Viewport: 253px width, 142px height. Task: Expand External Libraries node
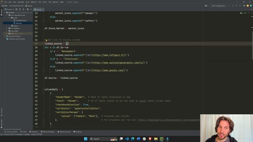point(5,36)
